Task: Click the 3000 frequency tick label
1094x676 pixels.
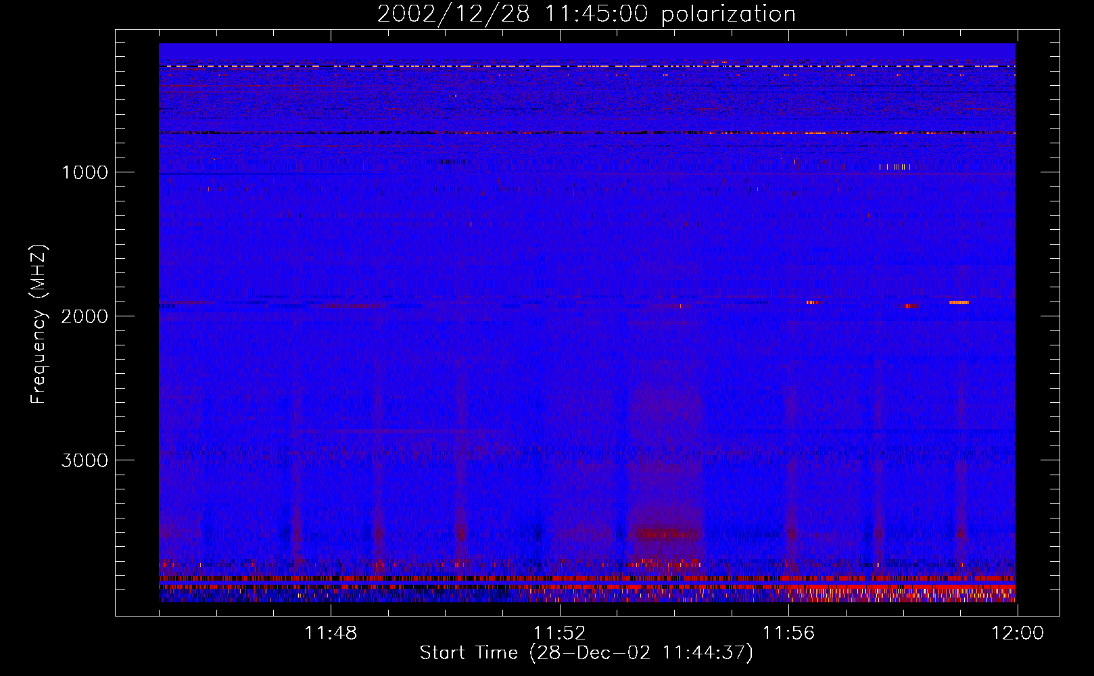Action: click(85, 460)
